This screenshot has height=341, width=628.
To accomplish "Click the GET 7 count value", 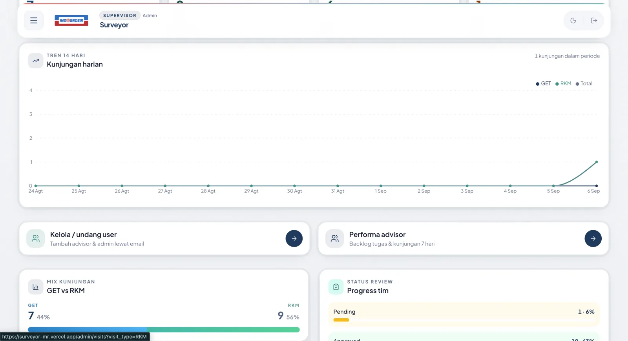I will 31,316.
